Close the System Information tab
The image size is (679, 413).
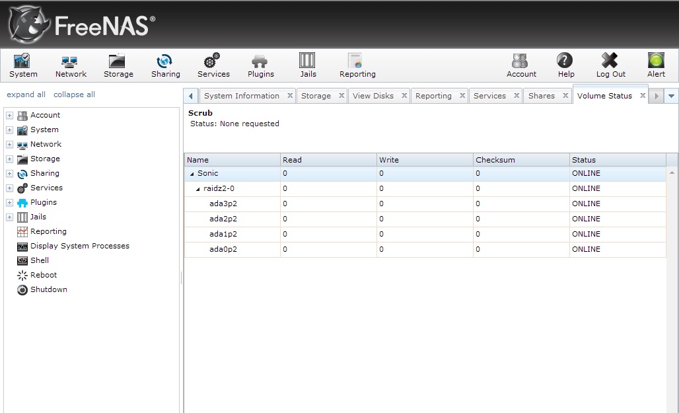point(290,95)
